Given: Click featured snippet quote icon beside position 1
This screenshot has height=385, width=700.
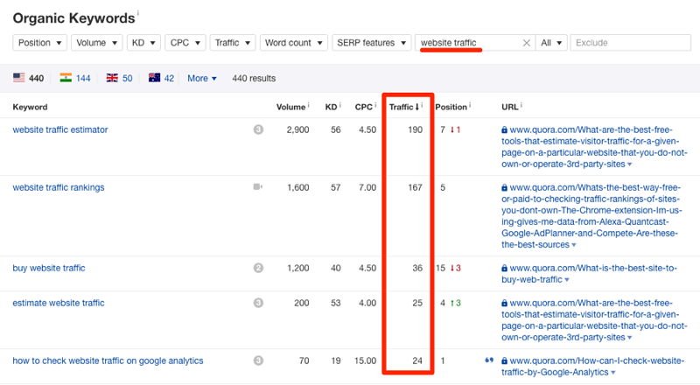Looking at the screenshot, I should pyautogui.click(x=489, y=360).
